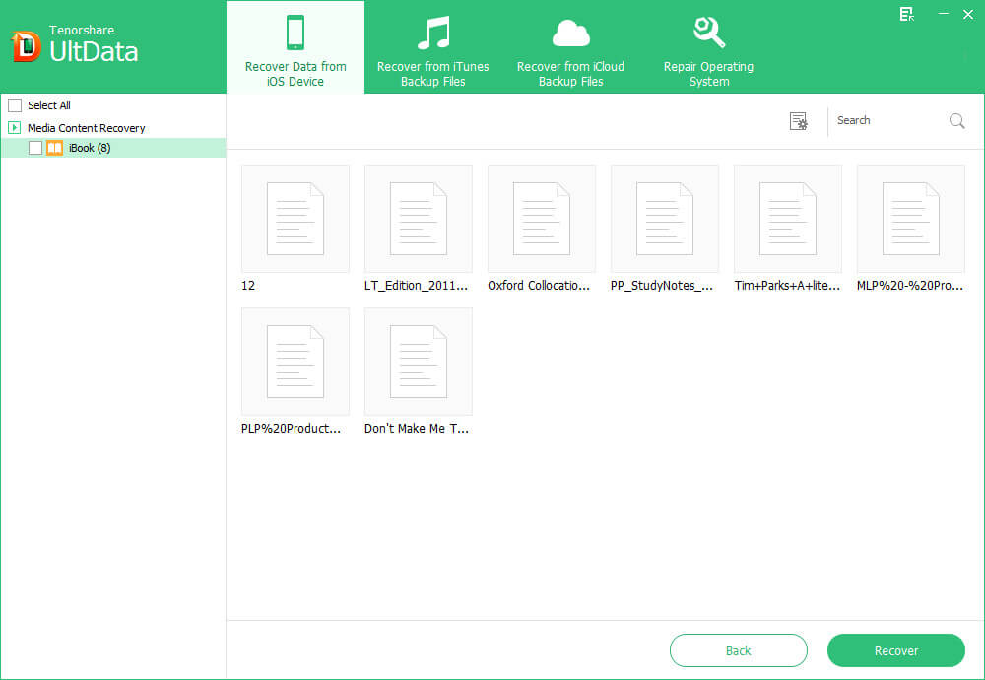Open the register/feedback icon in title bar

point(906,14)
